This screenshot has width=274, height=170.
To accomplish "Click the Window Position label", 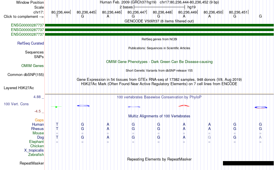I will click(x=30, y=2).
